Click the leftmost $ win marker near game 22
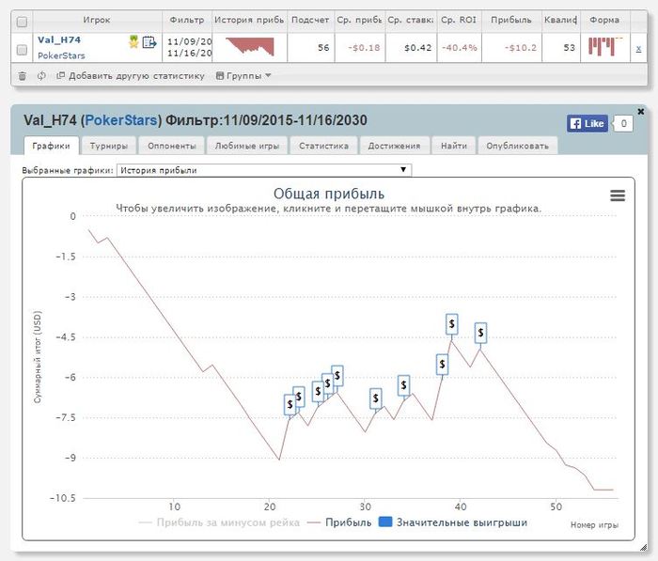 click(290, 404)
